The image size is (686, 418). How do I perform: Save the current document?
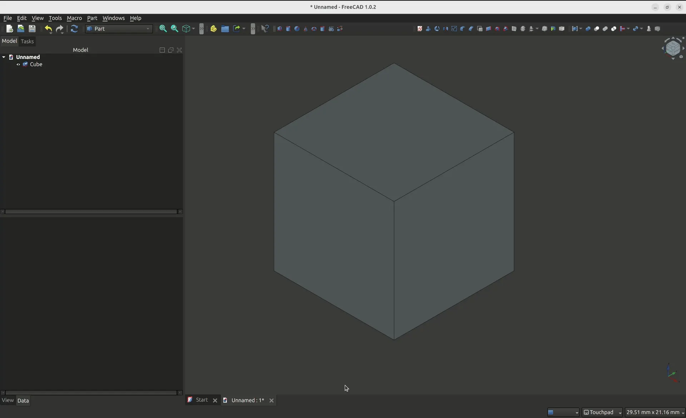(32, 29)
